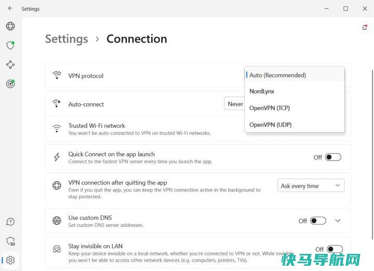Close the Settings window
The width and height of the screenshot is (374, 271).
pos(365,9)
